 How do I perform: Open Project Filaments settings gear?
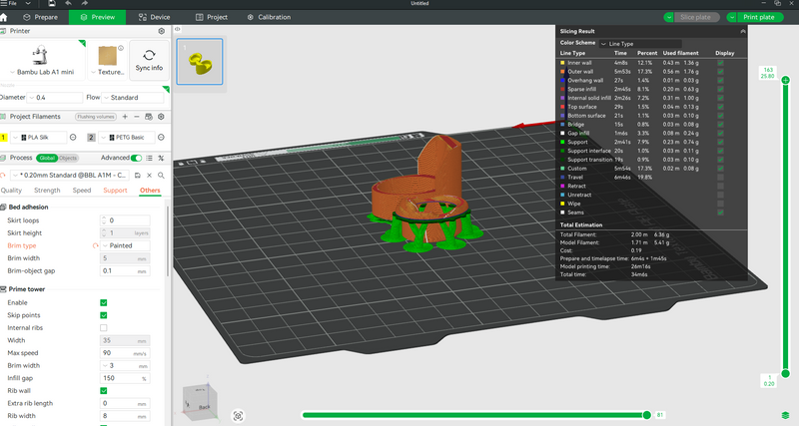point(161,117)
